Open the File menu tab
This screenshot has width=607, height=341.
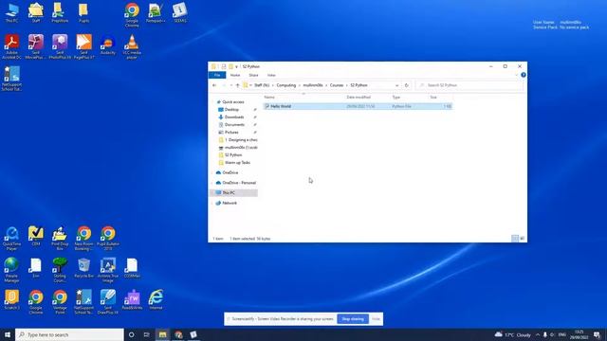tap(217, 75)
